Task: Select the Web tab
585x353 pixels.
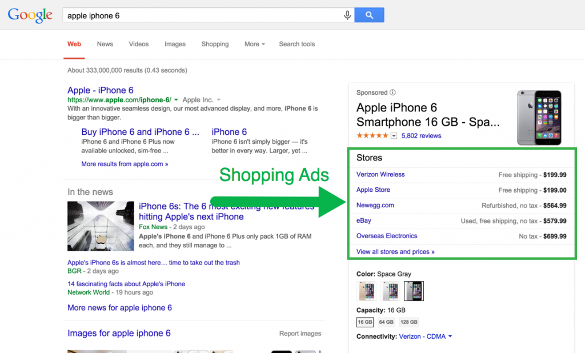Action: [74, 44]
